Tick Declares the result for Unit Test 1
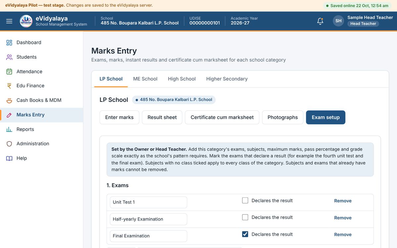The height and width of the screenshot is (248, 397). pyautogui.click(x=245, y=200)
